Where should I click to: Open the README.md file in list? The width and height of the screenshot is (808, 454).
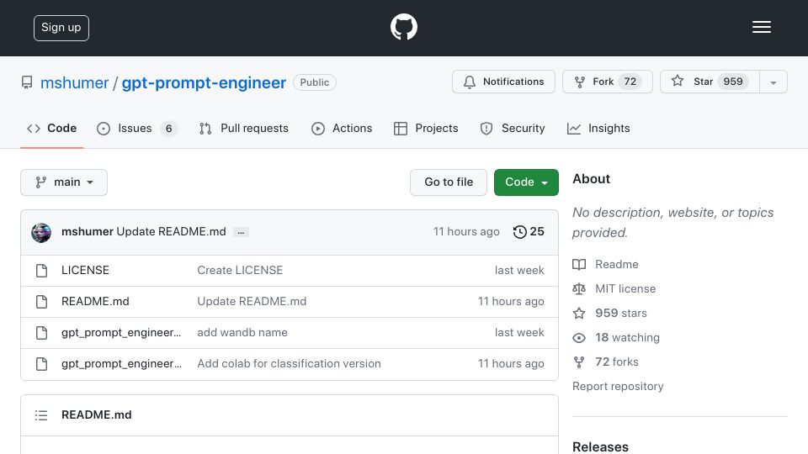[95, 302]
